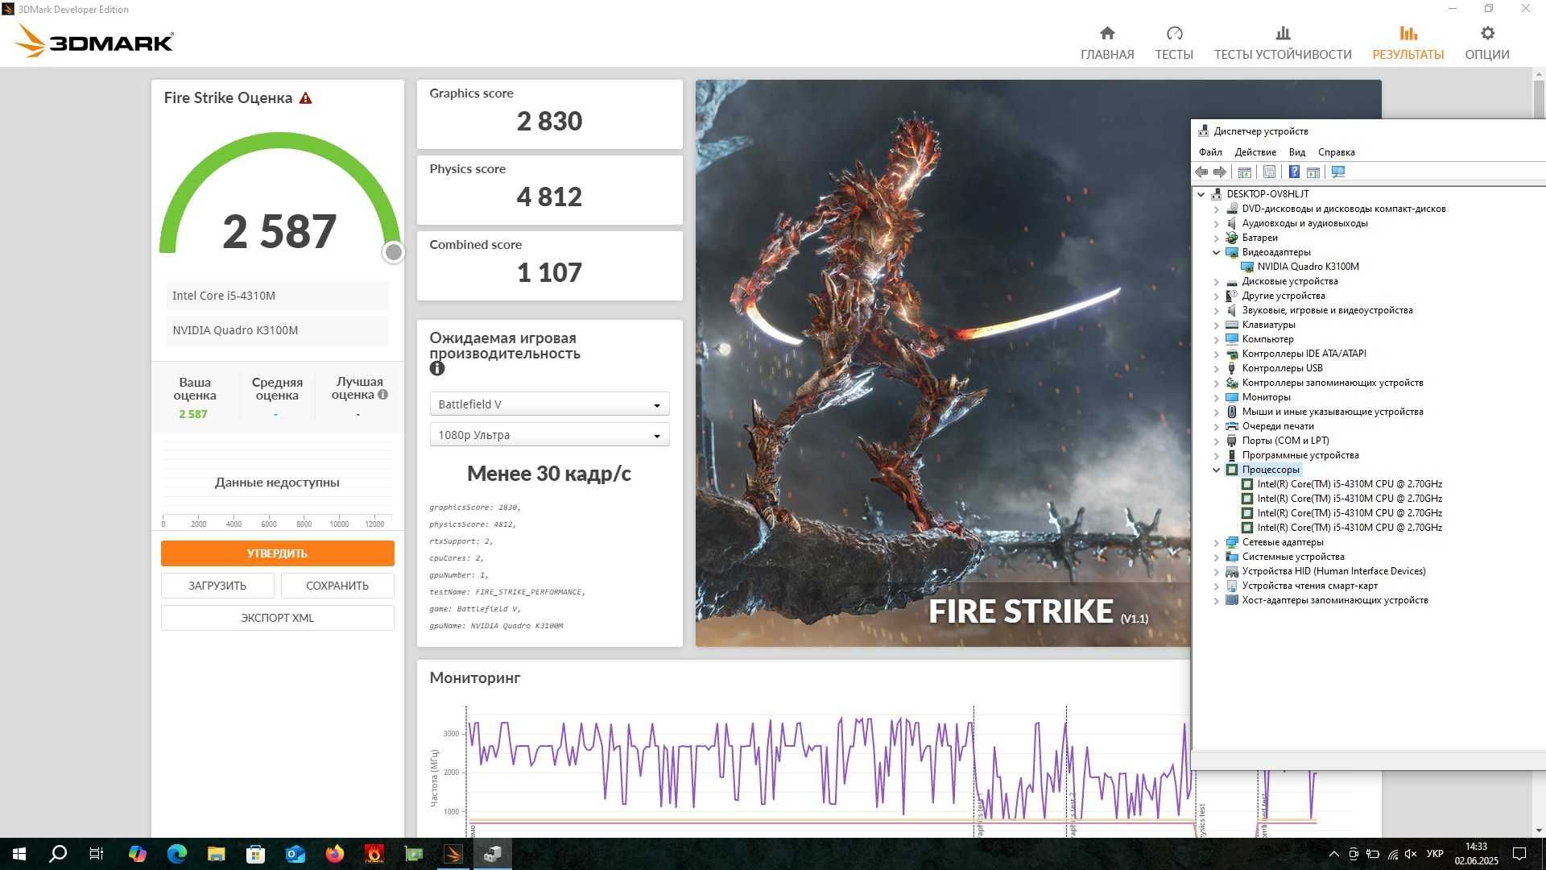Click Device Manager forward arrow toolbar icon
Viewport: 1546px width, 870px height.
[x=1220, y=172]
